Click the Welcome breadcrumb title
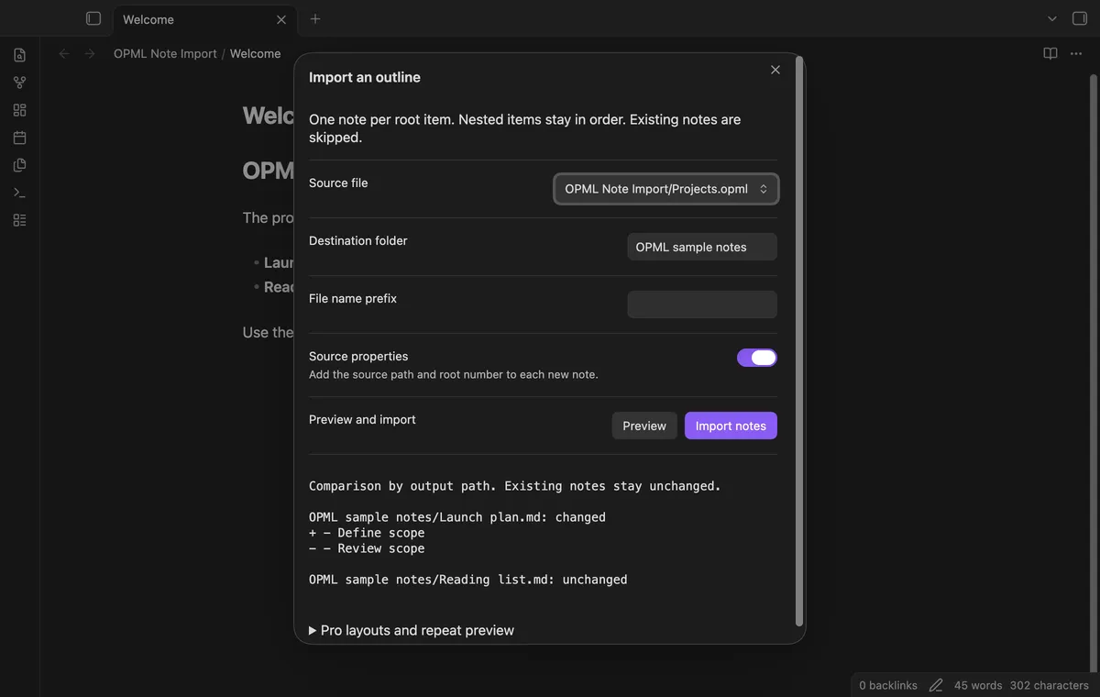This screenshot has width=1100, height=697. click(x=255, y=54)
